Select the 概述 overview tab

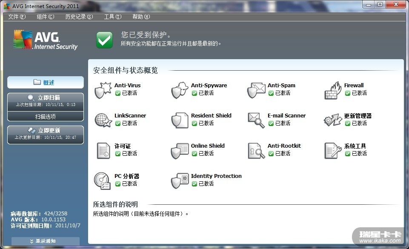(46, 83)
